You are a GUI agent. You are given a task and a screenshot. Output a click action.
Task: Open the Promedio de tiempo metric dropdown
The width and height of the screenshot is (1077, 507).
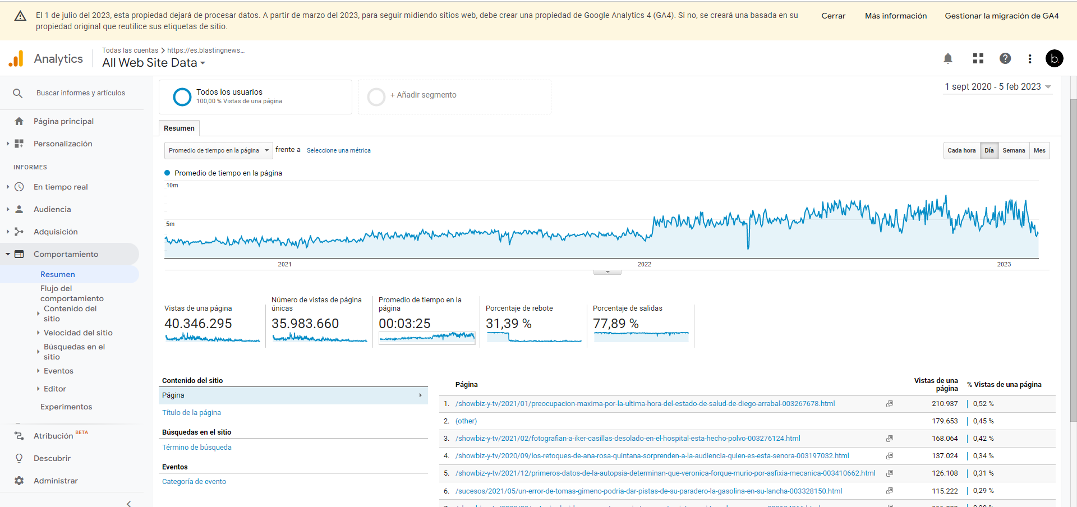coord(218,150)
